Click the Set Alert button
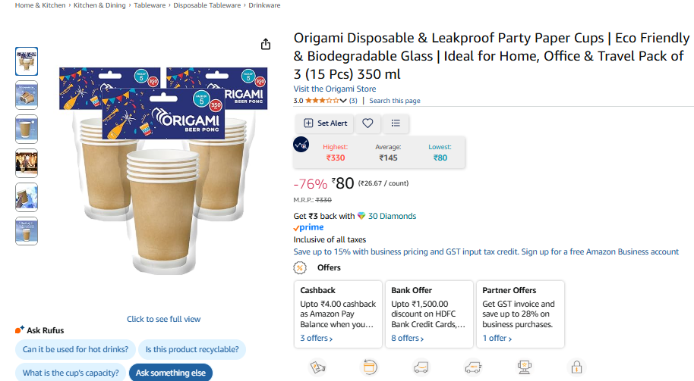 (325, 123)
